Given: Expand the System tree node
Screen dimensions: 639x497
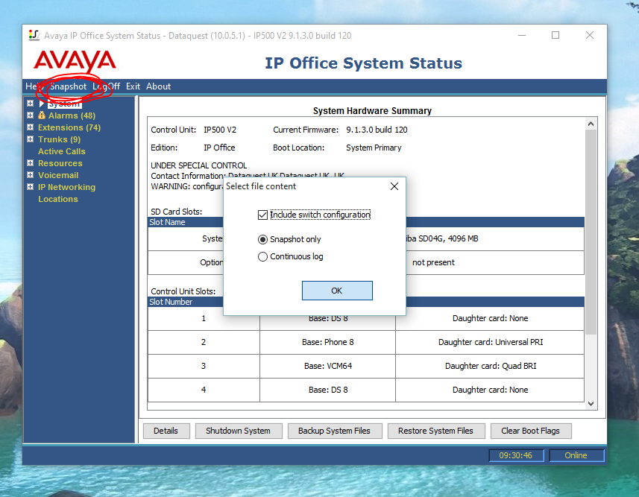Looking at the screenshot, I should 30,103.
